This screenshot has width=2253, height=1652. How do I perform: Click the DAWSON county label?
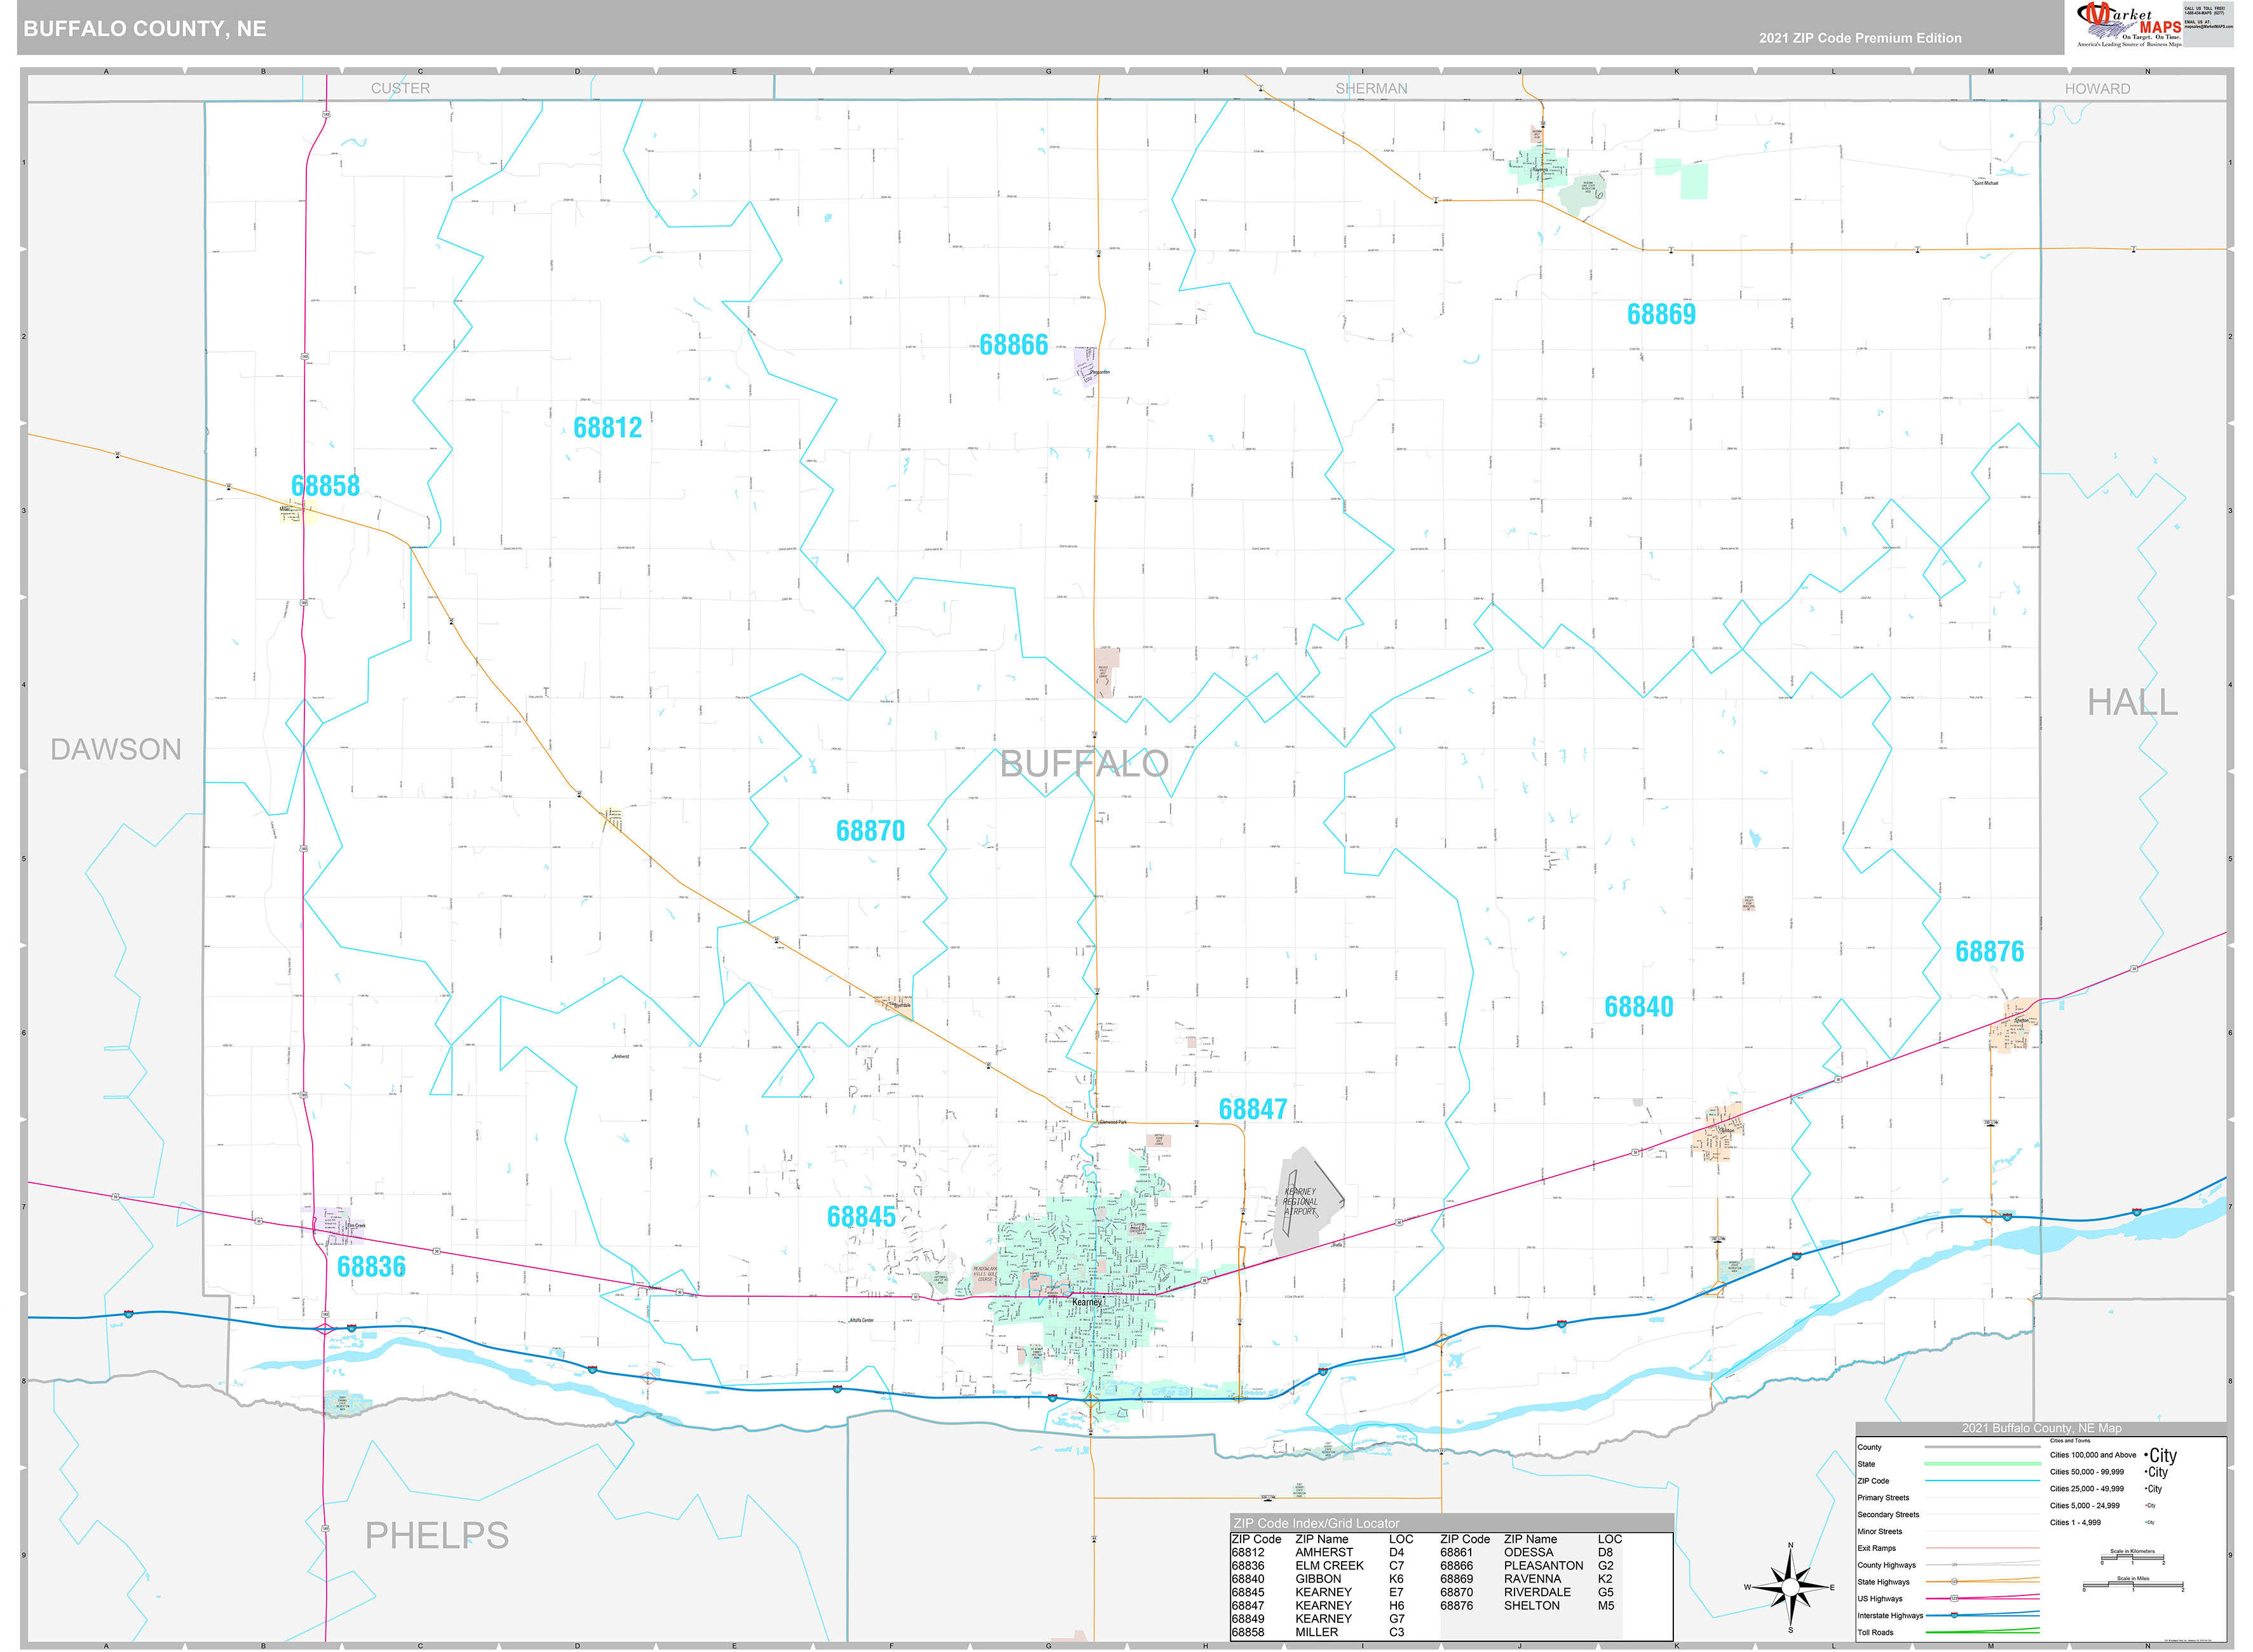[116, 749]
